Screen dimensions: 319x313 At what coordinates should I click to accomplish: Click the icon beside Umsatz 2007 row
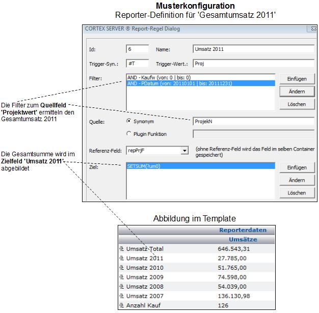pyautogui.click(x=121, y=296)
